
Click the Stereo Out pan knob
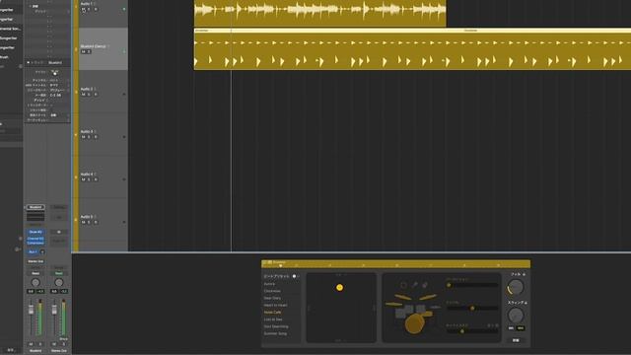(x=59, y=283)
